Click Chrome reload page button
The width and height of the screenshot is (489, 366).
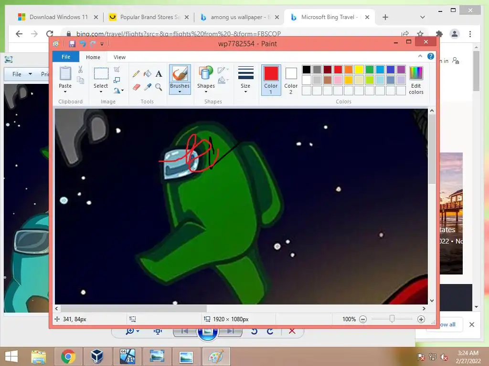(x=50, y=34)
